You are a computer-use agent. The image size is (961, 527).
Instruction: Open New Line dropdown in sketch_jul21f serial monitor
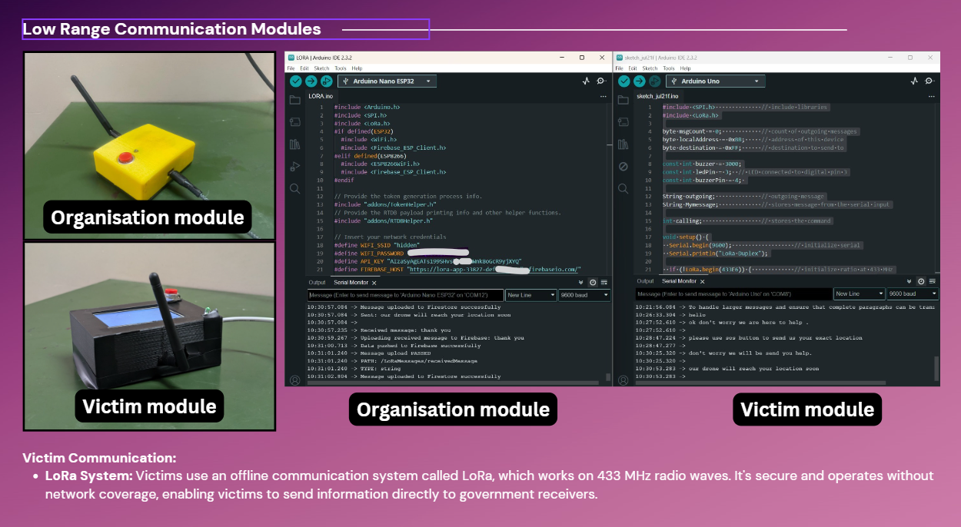pyautogui.click(x=859, y=294)
